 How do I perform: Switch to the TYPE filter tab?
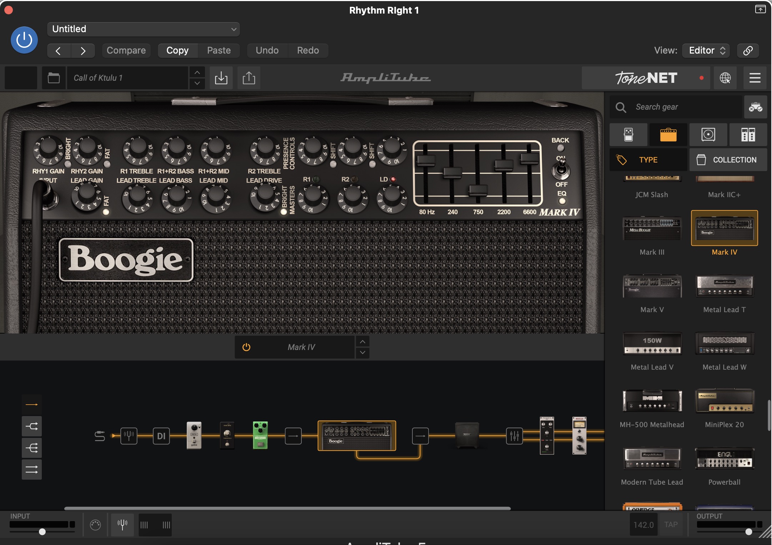[648, 160]
